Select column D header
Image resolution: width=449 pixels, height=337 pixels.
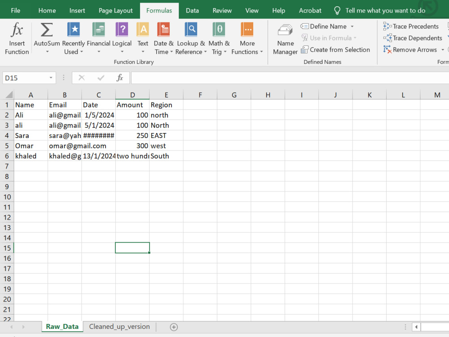(132, 95)
